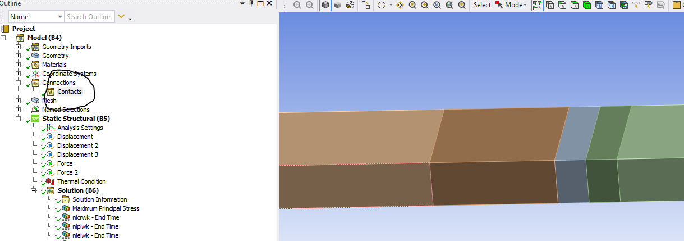Screen dimensions: 684x241
Task: Open the rotate tool dropdown arrow
Action: (x=391, y=5)
